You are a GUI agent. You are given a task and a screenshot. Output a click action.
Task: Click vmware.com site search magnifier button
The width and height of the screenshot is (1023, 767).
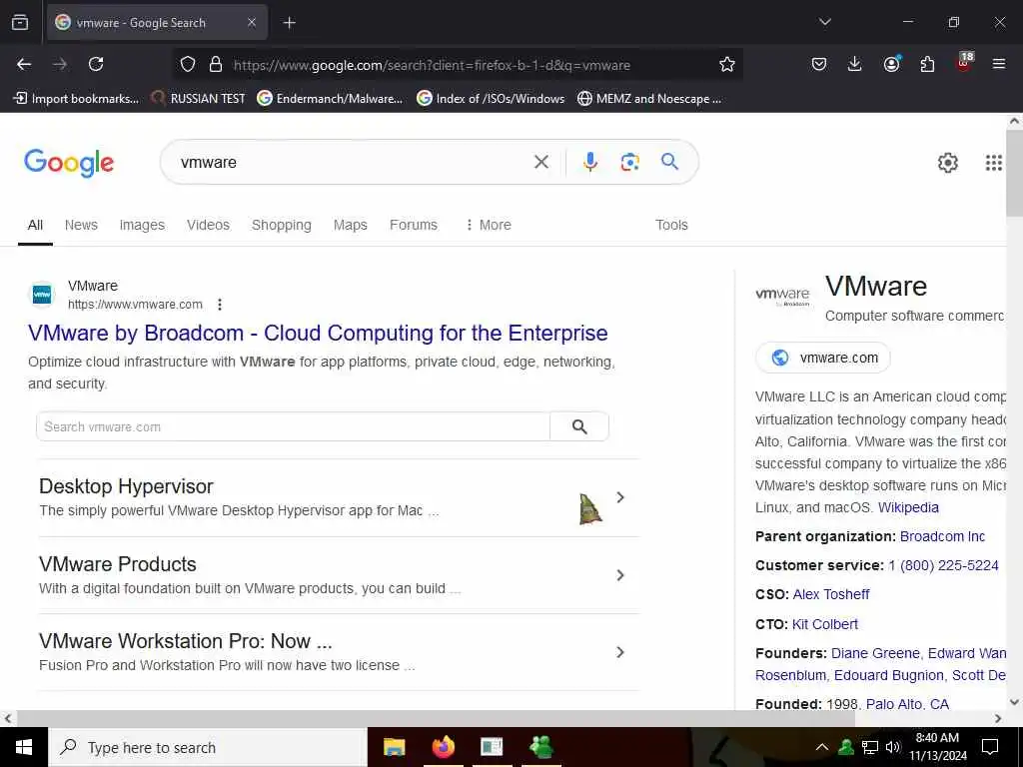pyautogui.click(x=579, y=426)
